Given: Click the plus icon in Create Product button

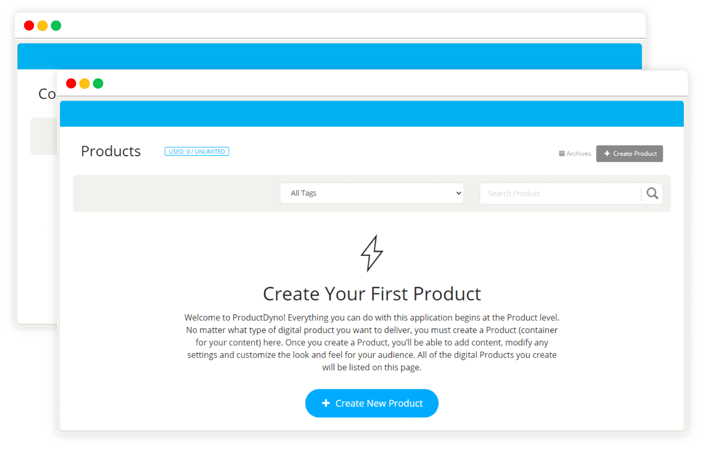Looking at the screenshot, I should click(x=607, y=153).
